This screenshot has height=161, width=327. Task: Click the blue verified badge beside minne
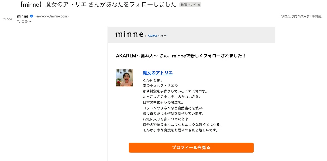(x=31, y=16)
